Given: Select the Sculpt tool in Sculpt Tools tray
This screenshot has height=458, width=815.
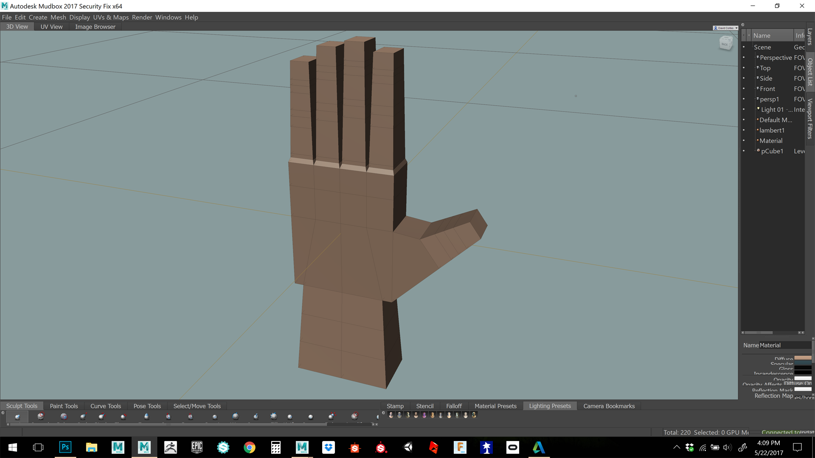Looking at the screenshot, I should [x=18, y=416].
